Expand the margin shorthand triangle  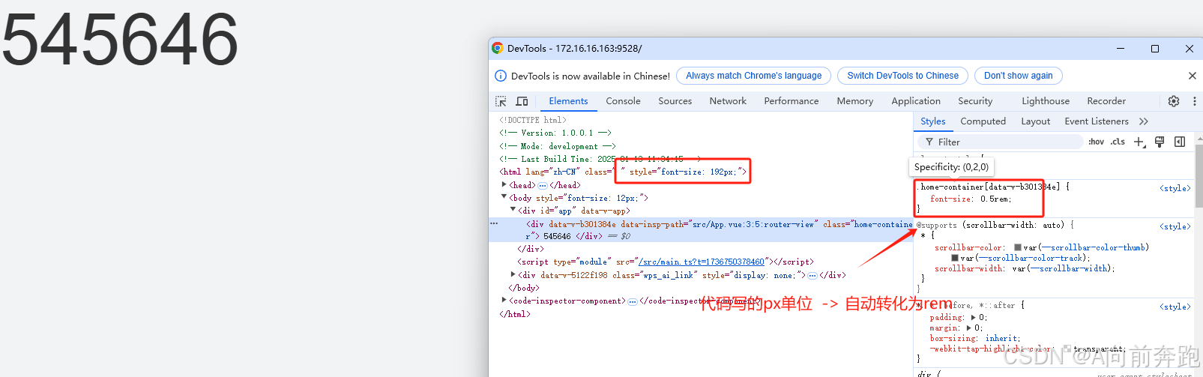968,328
